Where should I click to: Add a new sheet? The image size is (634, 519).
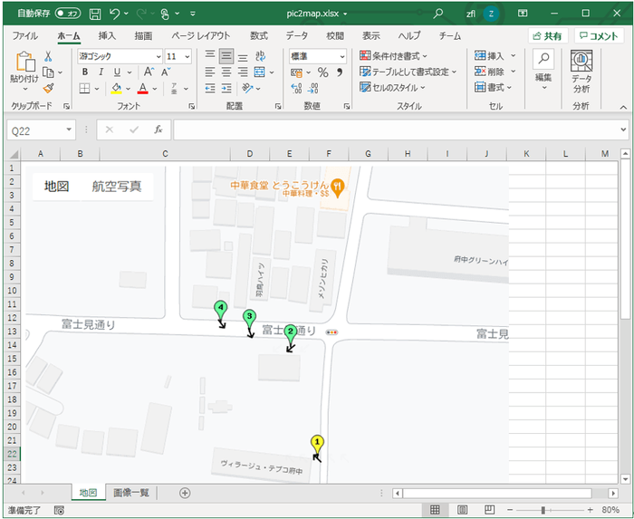pos(185,493)
